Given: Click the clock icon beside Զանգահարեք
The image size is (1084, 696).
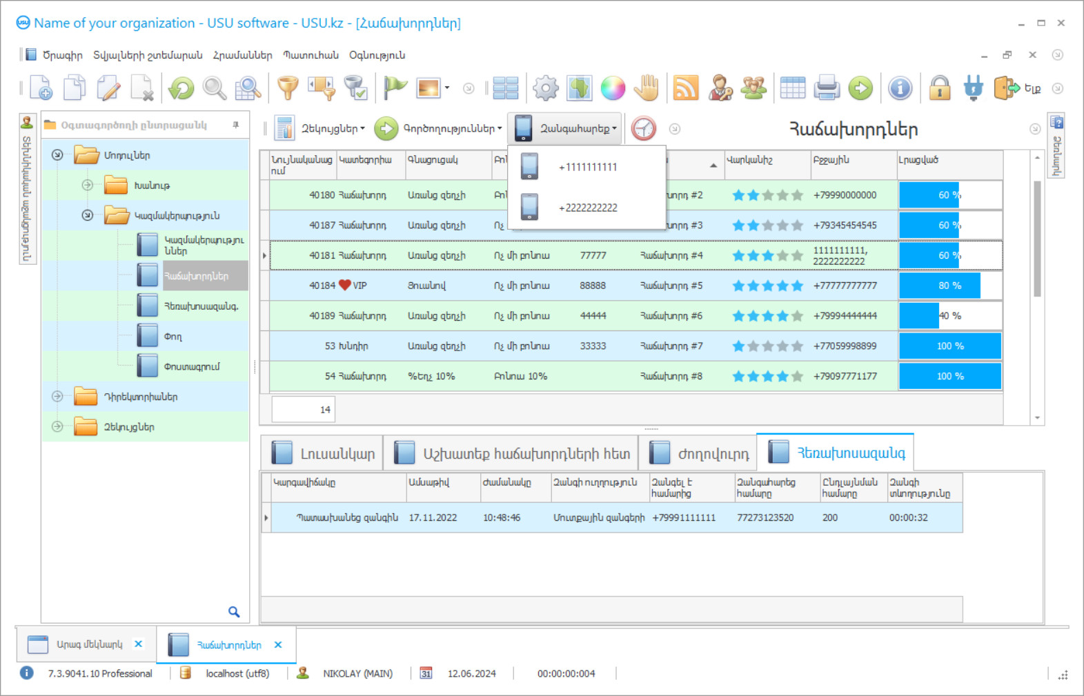Looking at the screenshot, I should point(643,129).
